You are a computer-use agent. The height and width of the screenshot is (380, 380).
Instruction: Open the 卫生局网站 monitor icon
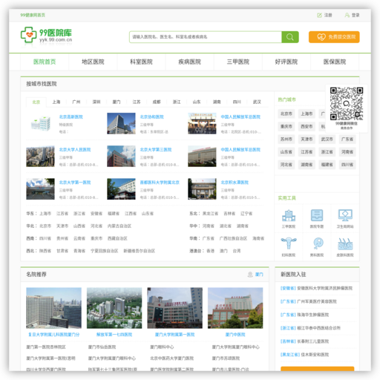click(345, 215)
